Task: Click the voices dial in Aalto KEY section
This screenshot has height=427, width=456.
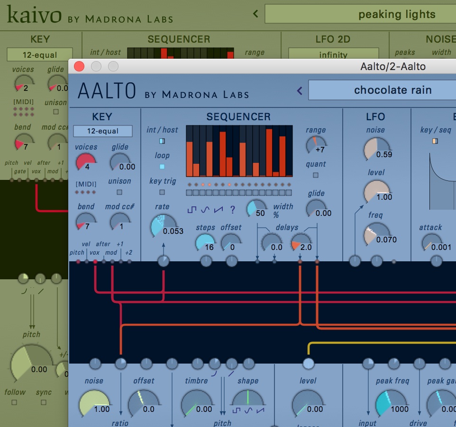Action: 86,162
